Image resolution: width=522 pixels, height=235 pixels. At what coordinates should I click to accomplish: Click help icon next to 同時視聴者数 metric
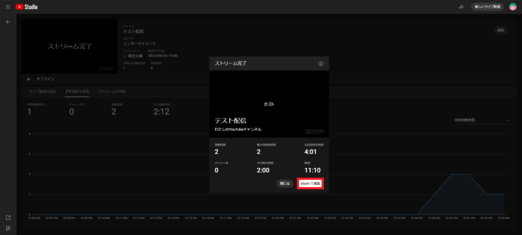(46, 105)
